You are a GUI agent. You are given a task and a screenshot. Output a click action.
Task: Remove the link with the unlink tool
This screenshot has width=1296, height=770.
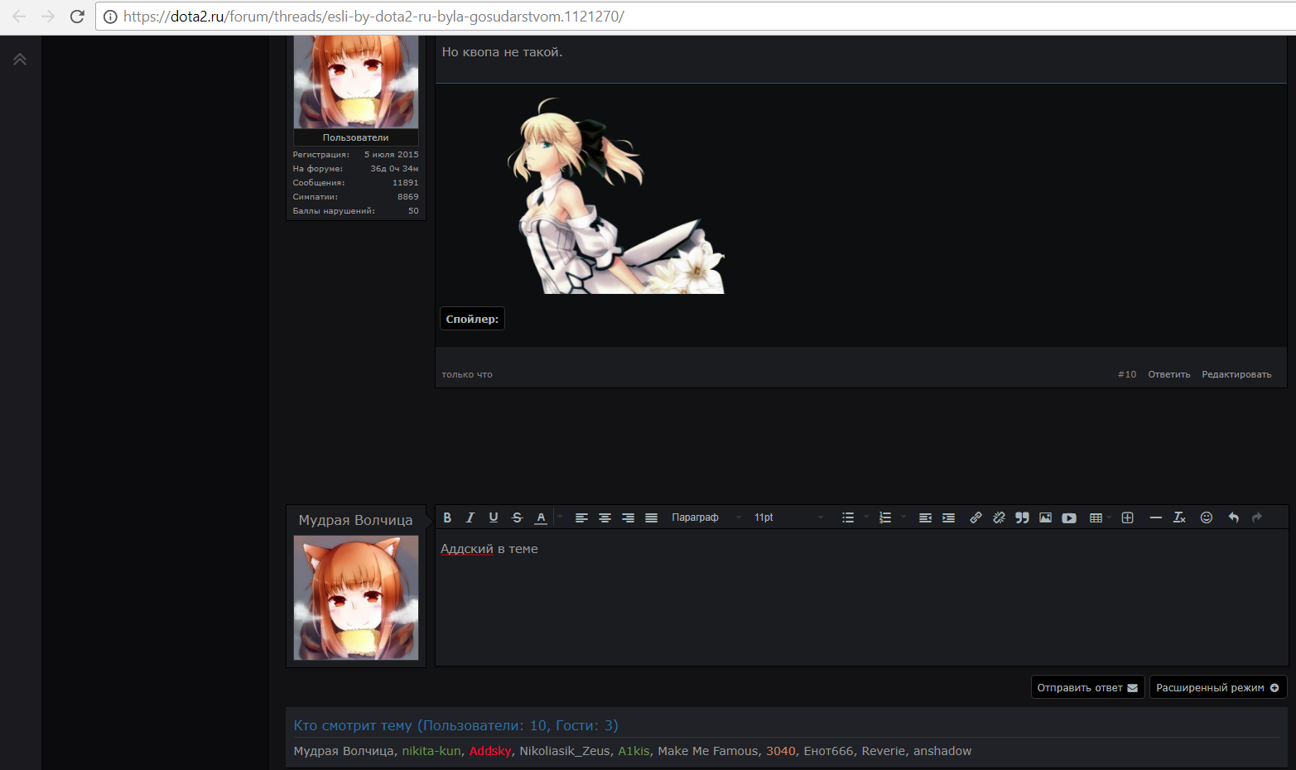click(999, 517)
